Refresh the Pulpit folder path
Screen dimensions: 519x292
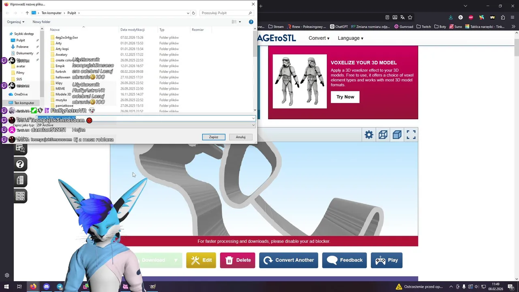click(193, 13)
